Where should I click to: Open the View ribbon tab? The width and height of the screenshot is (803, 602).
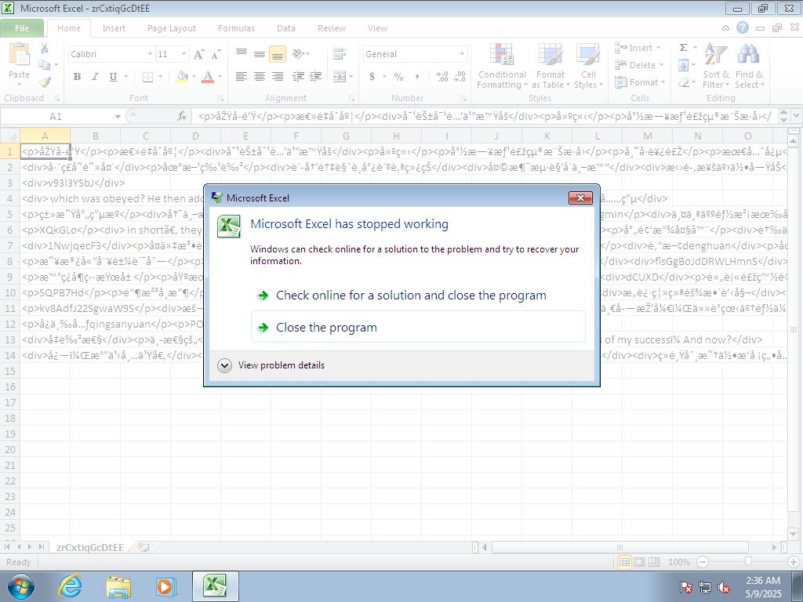(377, 28)
